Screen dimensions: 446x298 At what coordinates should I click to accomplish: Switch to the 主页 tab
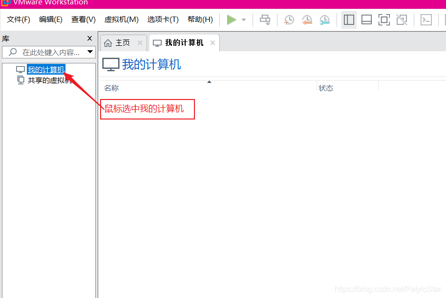click(x=124, y=43)
